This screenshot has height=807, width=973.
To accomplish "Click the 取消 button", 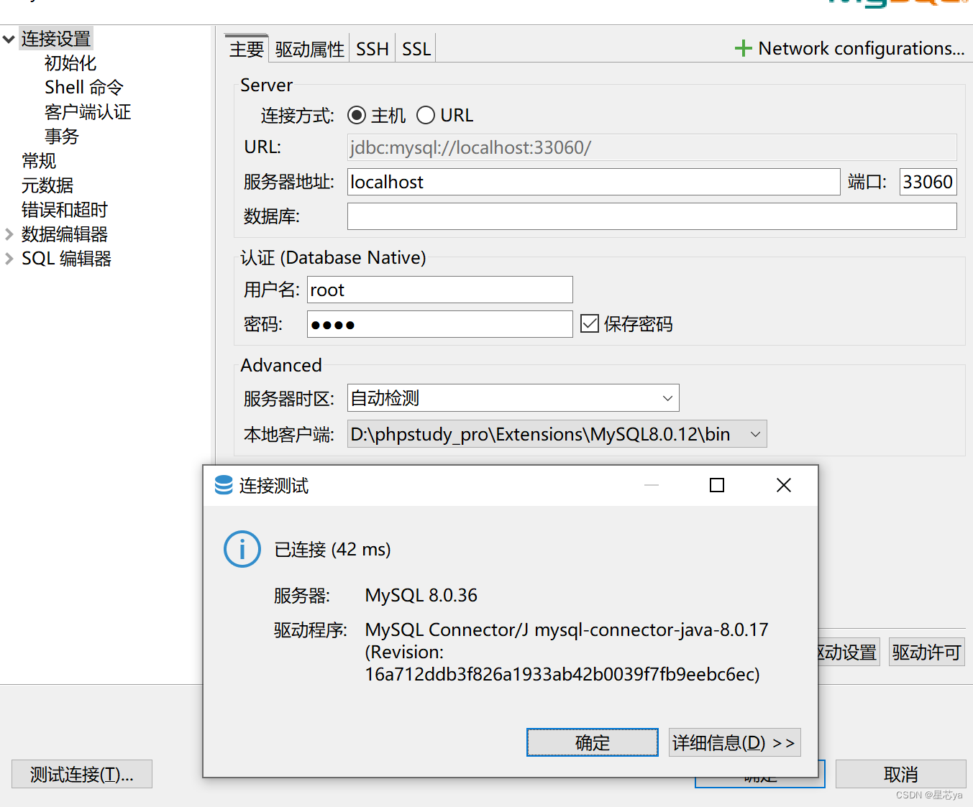I will pos(900,774).
